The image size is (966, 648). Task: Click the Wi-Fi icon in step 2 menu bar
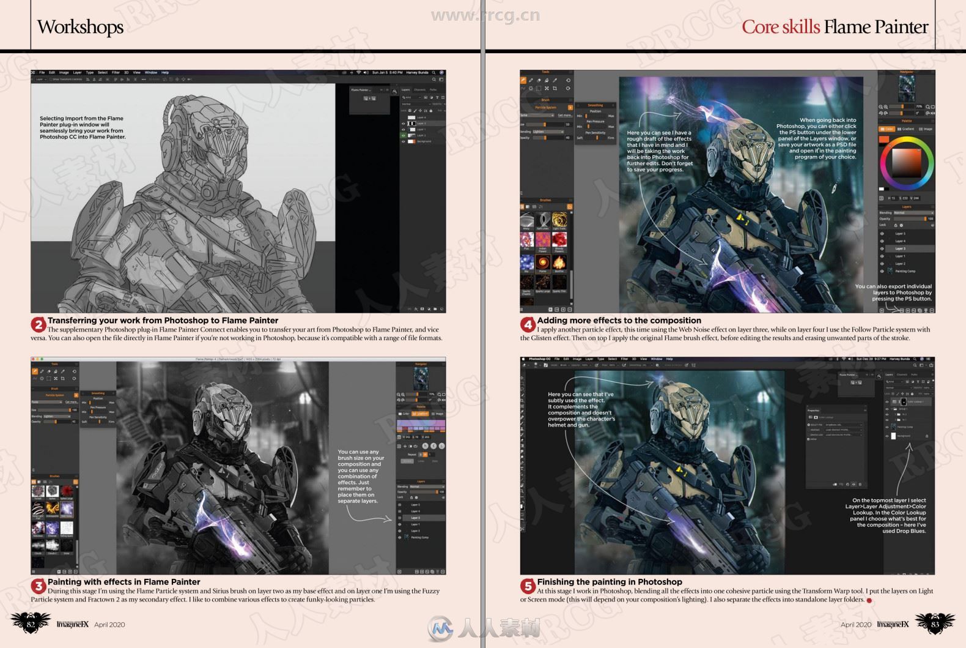[x=359, y=72]
